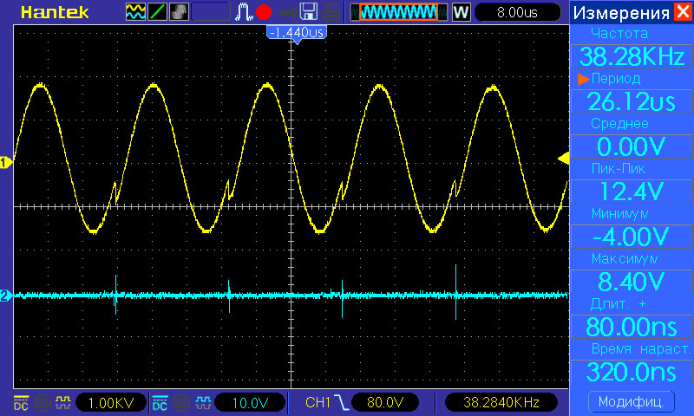This screenshot has height=416, width=694.
Task: Click the 12.4V peak-to-peak value
Action: pos(632,192)
